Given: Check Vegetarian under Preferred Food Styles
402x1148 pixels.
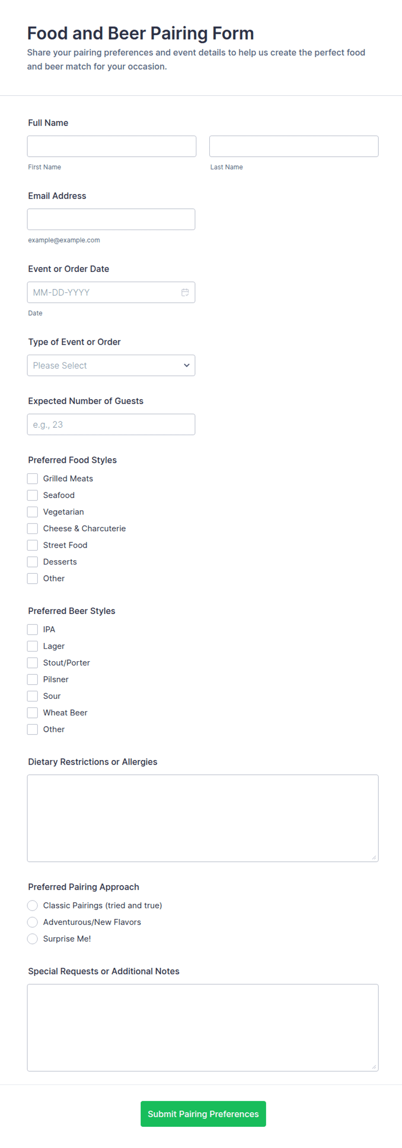Looking at the screenshot, I should (32, 511).
